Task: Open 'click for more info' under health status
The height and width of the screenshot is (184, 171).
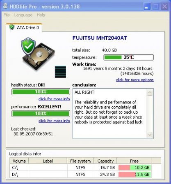Action: 54,99
